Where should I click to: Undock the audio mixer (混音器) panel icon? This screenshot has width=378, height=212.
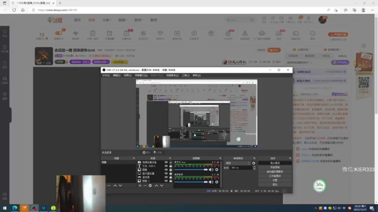click(x=220, y=158)
